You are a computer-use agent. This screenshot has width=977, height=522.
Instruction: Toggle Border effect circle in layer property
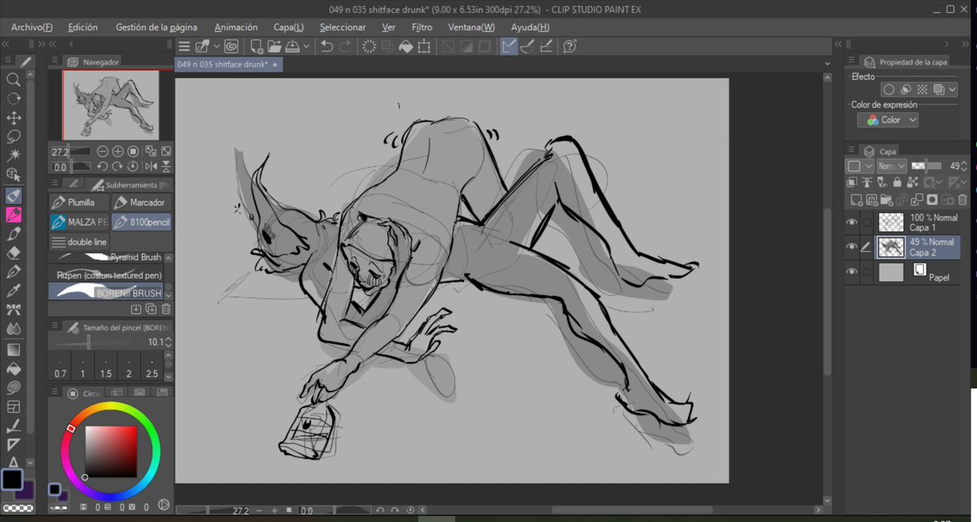pos(889,90)
